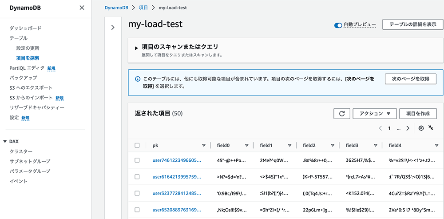
Task: Open item user3237728412485 link
Action: pos(177,194)
